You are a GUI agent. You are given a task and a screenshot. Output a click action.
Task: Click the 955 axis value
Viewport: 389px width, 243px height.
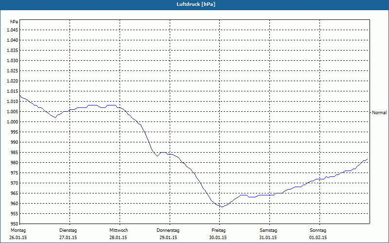tap(15, 214)
